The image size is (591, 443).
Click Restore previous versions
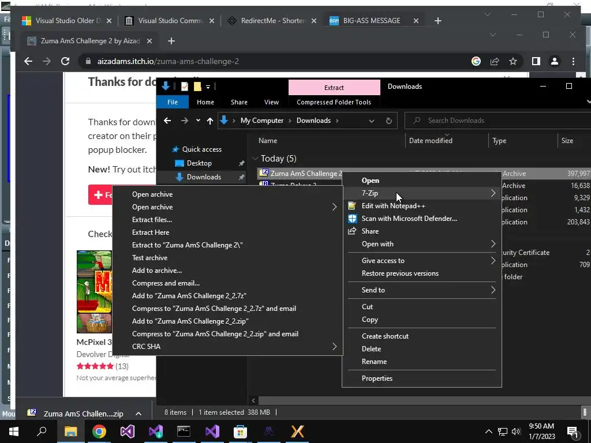click(422, 273)
